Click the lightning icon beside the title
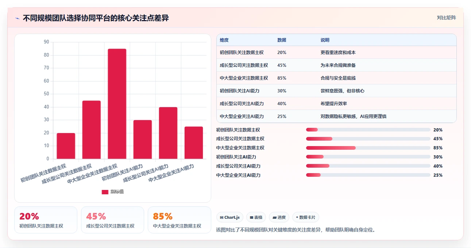Screen dimensions: 471x248 tap(18, 18)
